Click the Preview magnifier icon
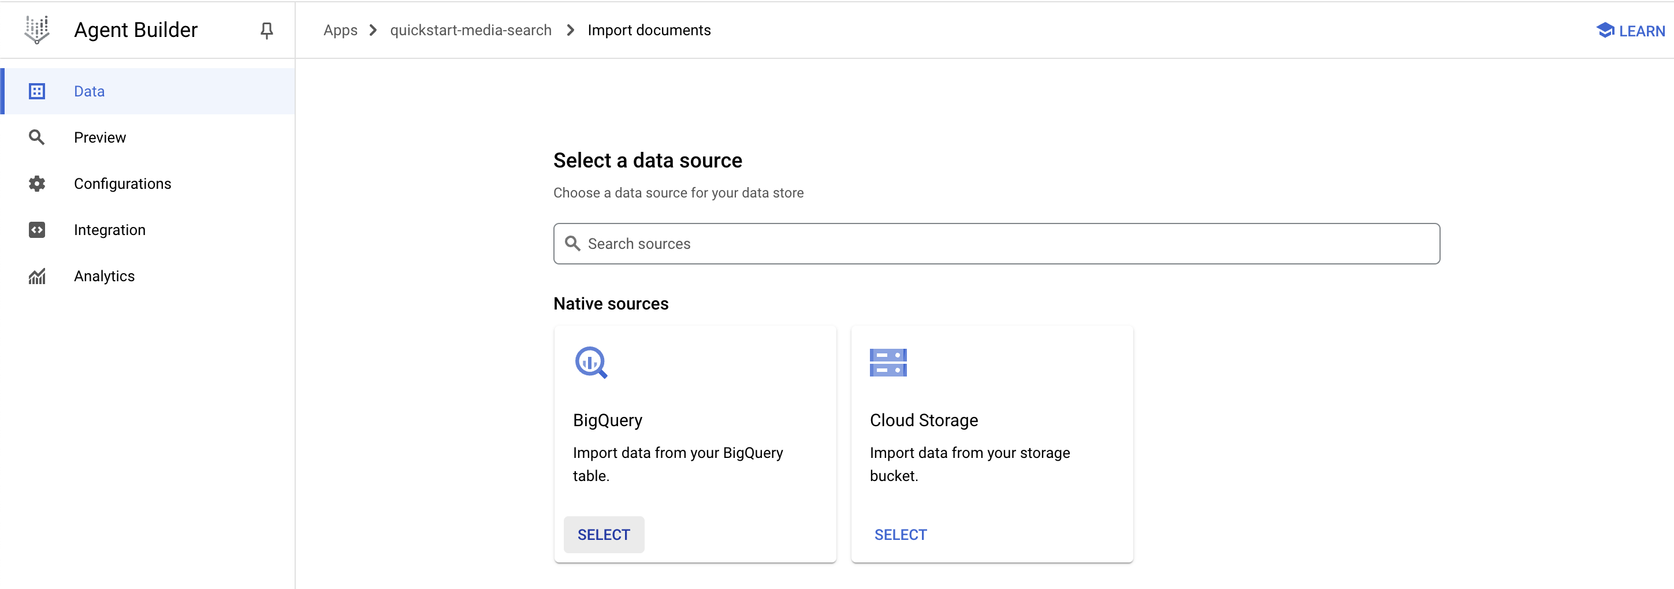 tap(37, 137)
